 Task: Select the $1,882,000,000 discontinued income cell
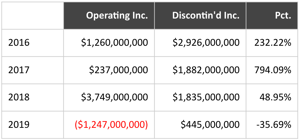click(x=206, y=70)
